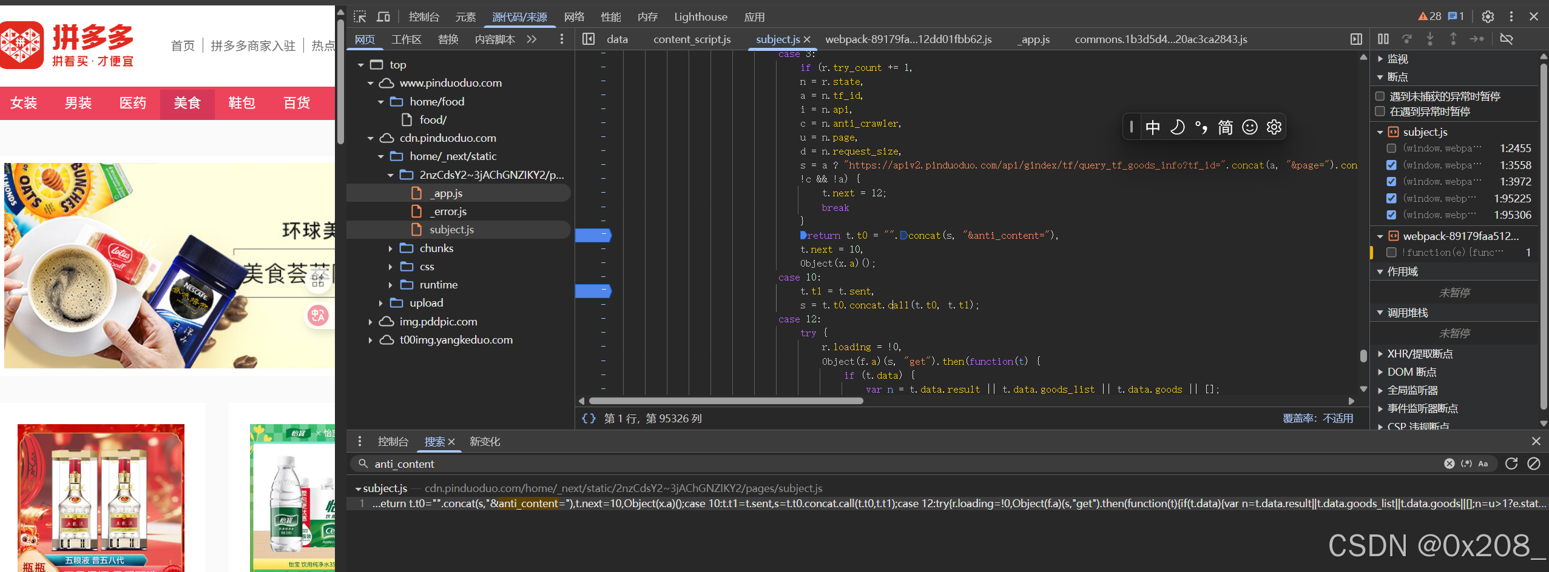This screenshot has height=572, width=1549.
Task: Clear search results icon
Action: pyautogui.click(x=1534, y=464)
